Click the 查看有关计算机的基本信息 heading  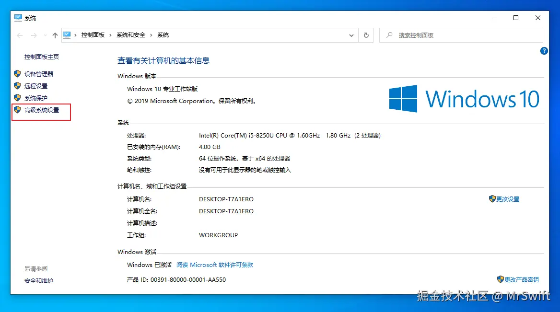tap(163, 61)
